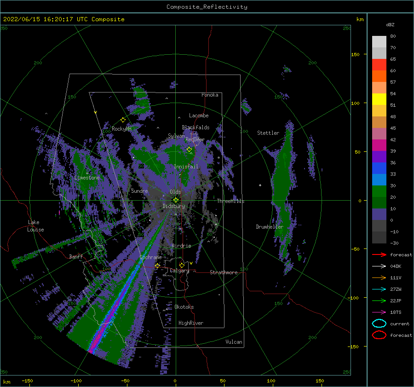Click the cyan 27ZW arrow in legend

(x=379, y=289)
